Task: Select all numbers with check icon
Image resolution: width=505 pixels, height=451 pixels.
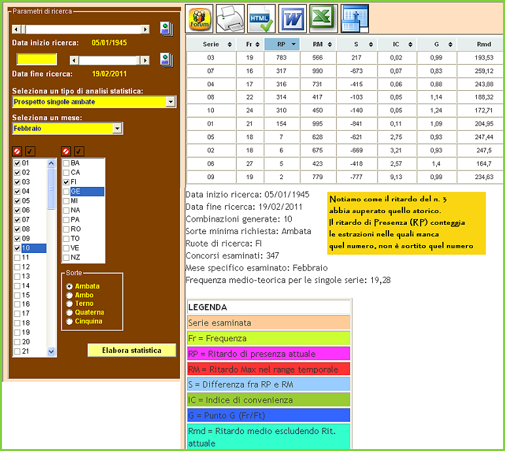Action: [30, 151]
